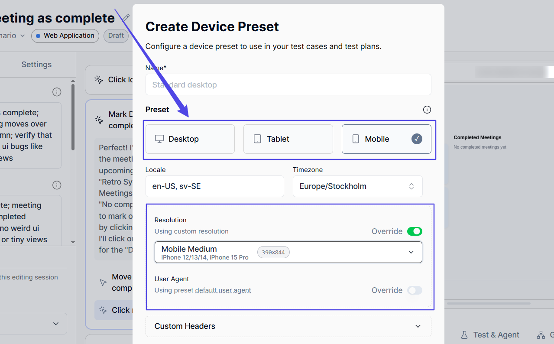
Task: Open the Mobile Medium resolution dropdown
Action: coord(288,252)
